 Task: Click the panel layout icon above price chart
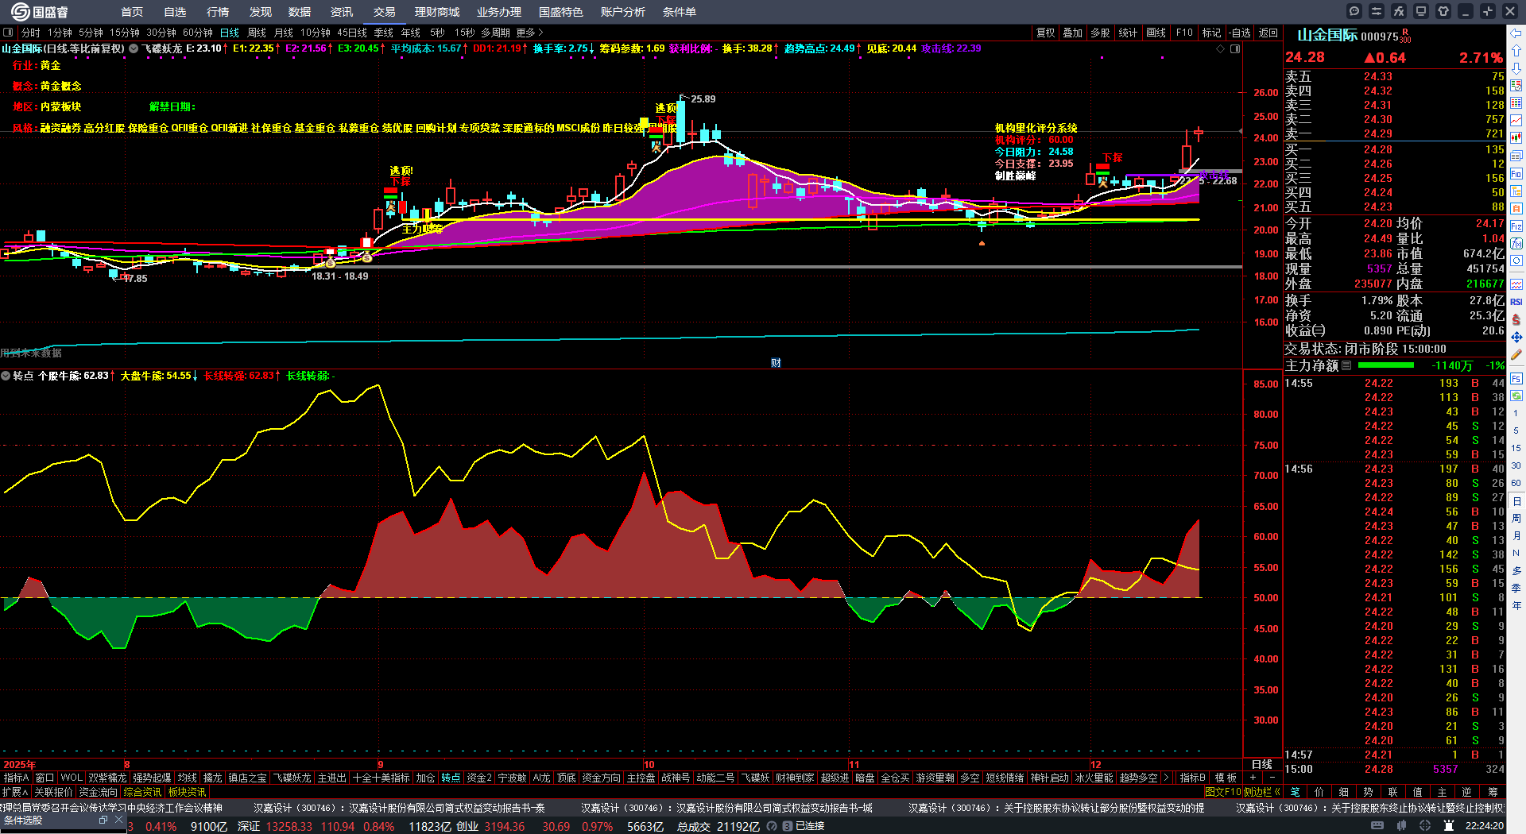click(x=1235, y=49)
